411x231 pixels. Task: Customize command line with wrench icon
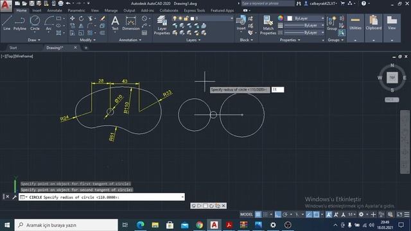pos(14,197)
